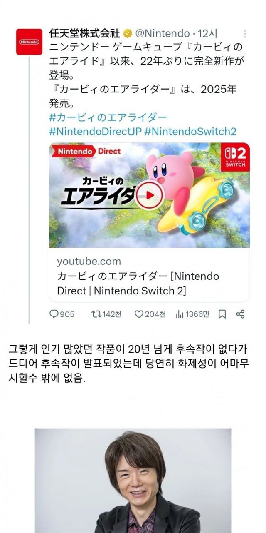
Task: Click the gold verified badge
Action: click(127, 33)
